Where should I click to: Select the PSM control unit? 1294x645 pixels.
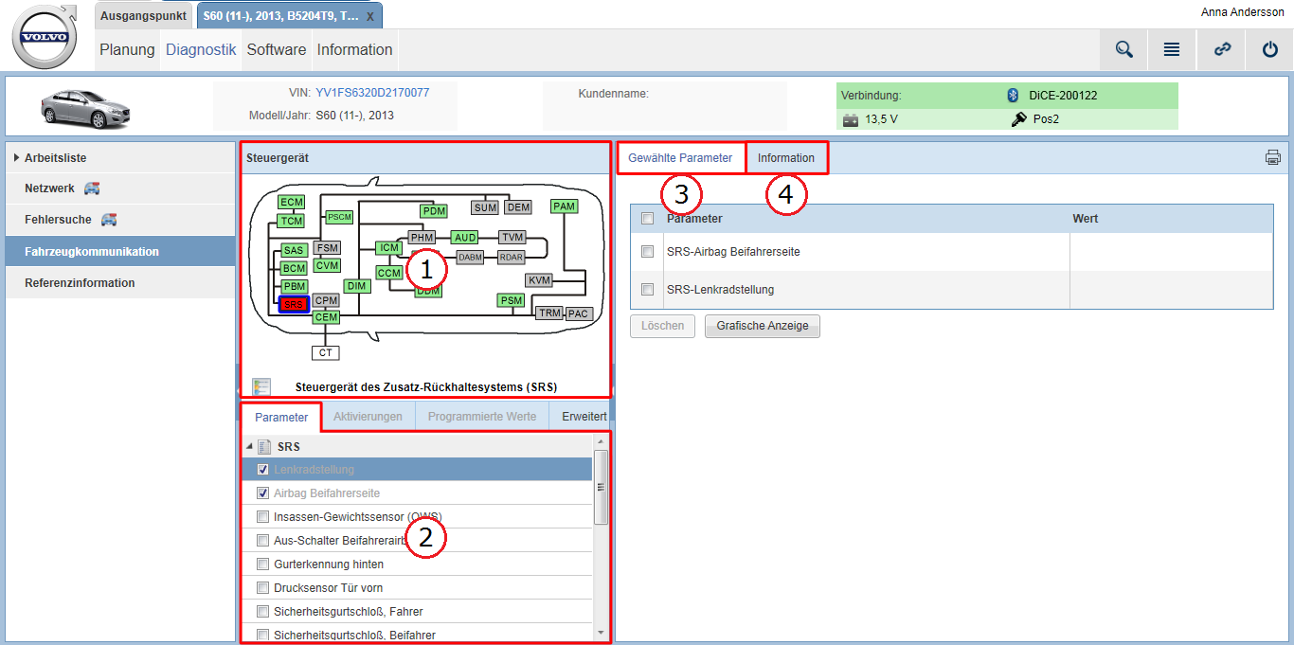pos(512,300)
